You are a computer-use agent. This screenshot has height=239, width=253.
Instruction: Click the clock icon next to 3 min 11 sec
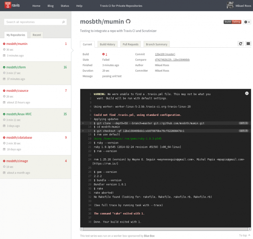(x=4, y=120)
